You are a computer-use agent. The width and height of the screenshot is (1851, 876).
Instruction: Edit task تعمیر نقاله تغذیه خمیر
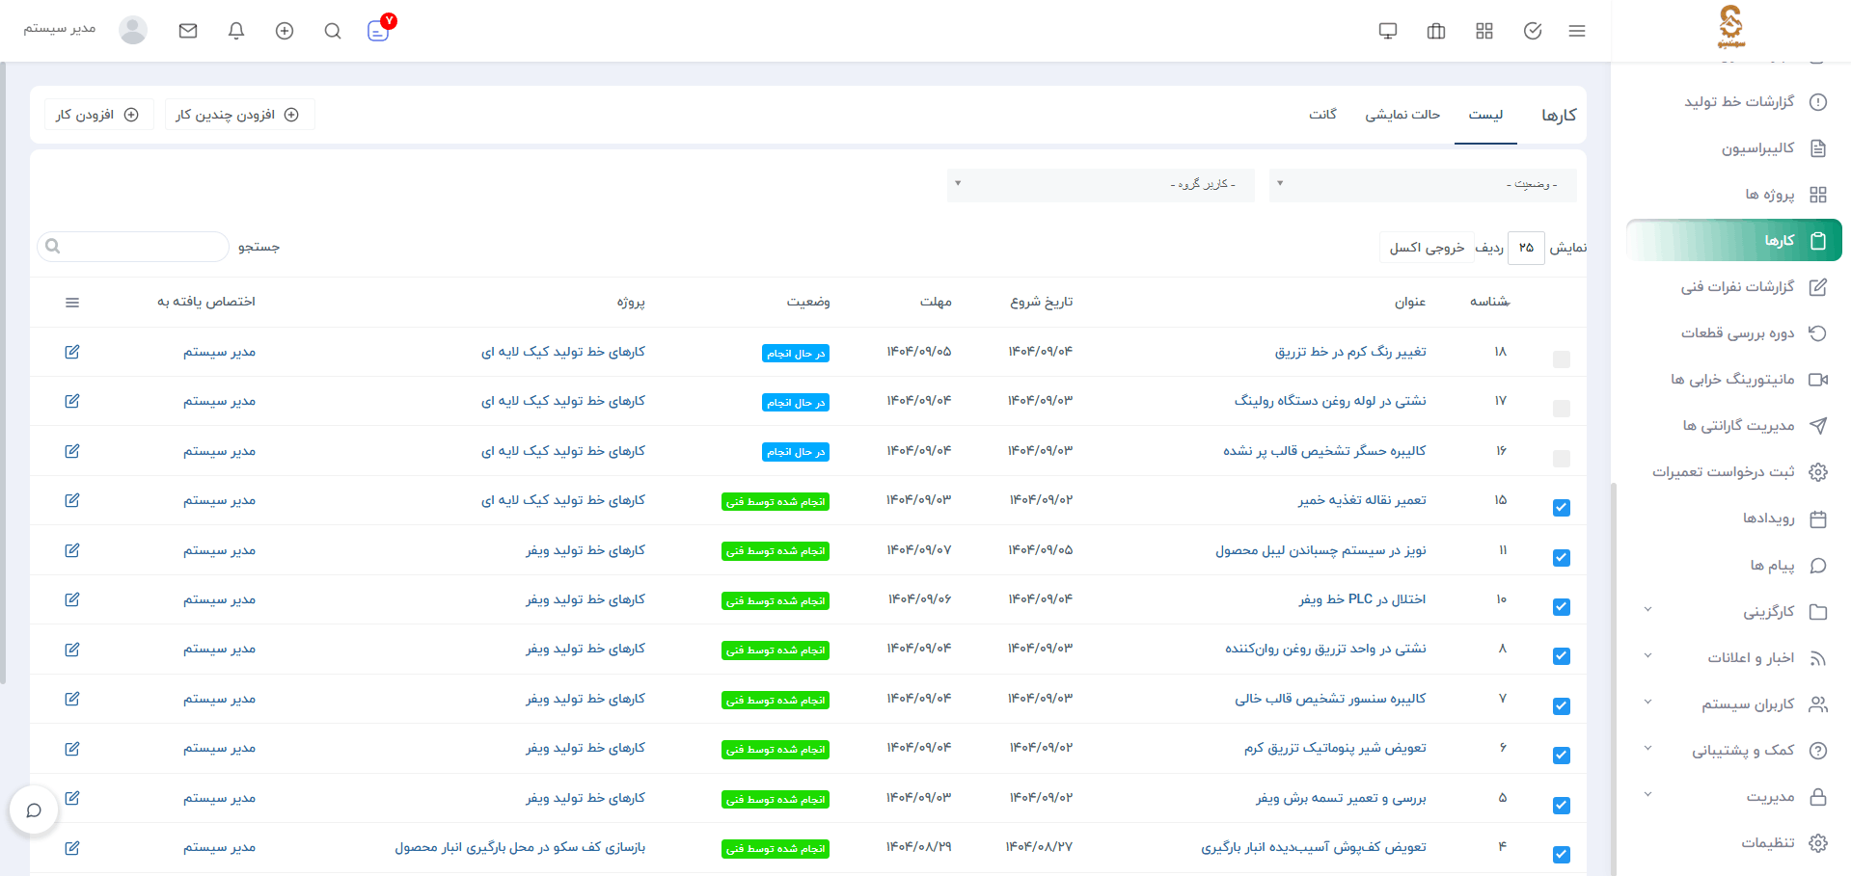coord(72,500)
